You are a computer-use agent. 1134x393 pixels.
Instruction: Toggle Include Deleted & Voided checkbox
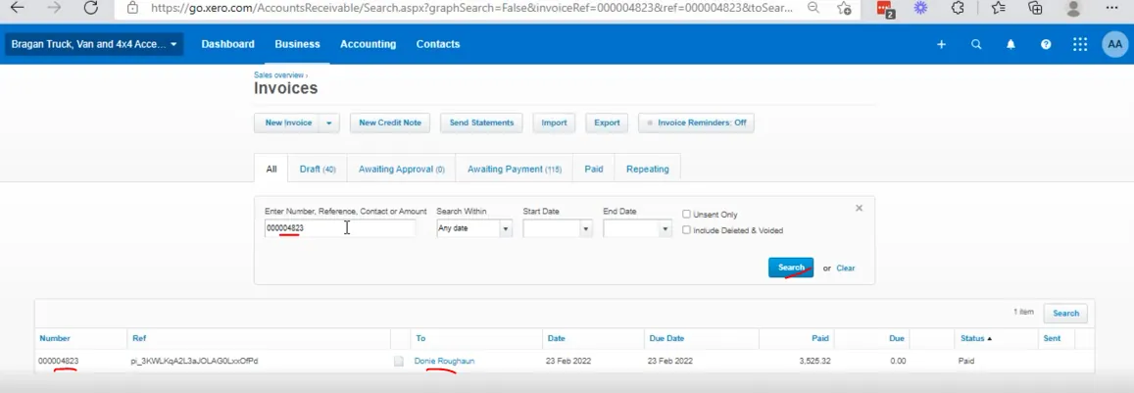pos(686,230)
